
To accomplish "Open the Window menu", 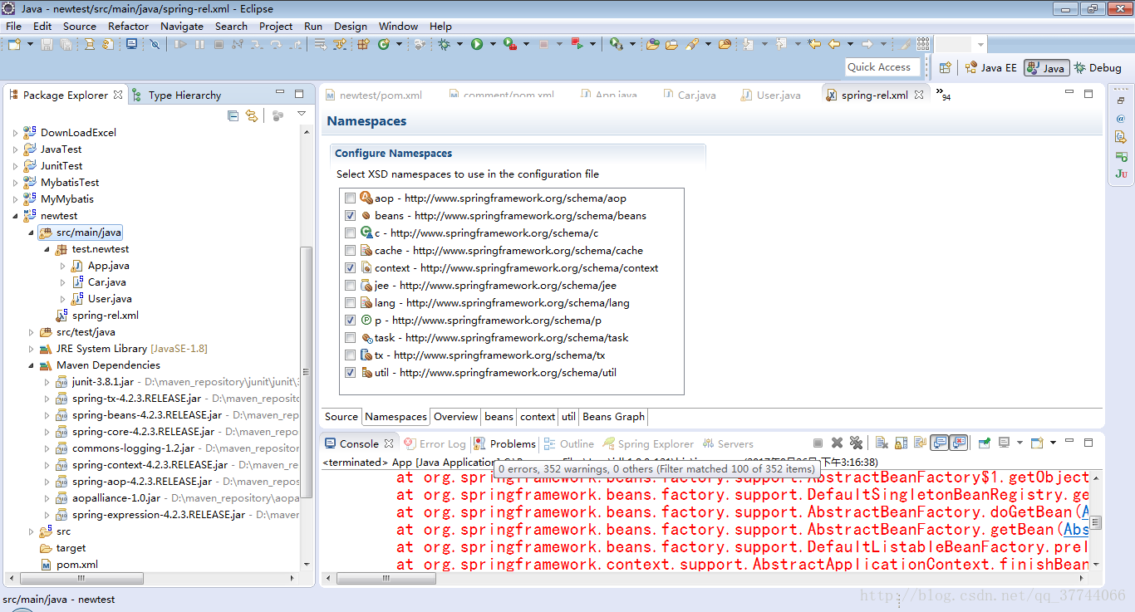I will click(399, 26).
